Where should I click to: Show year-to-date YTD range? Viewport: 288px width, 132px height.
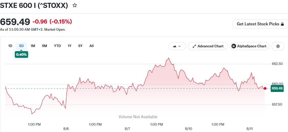pyautogui.click(x=57, y=46)
